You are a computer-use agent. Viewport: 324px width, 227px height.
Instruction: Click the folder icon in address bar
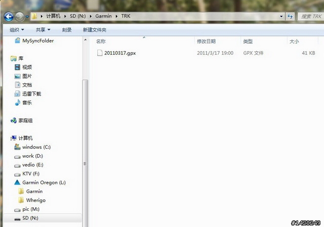pyautogui.click(x=34, y=16)
